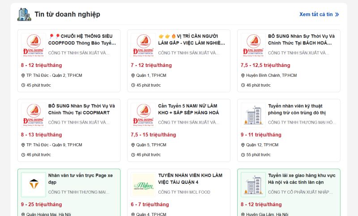Image resolution: width=358 pixels, height=216 pixels.
Task: Click building placeholder logo on 'kỹ thuật phòng trừ côn trùng' card
Action: point(253,115)
